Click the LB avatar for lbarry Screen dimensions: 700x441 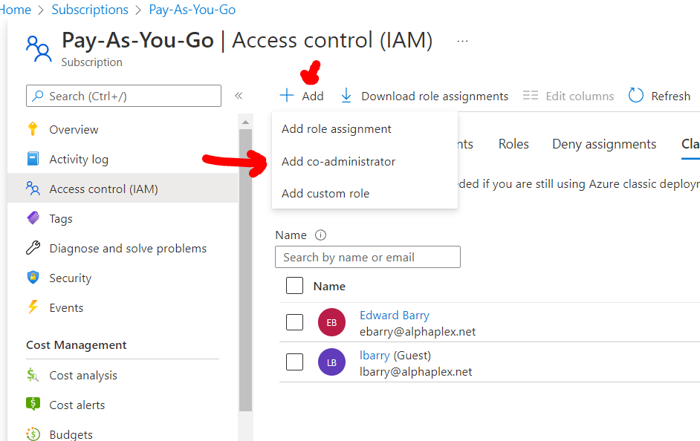click(331, 362)
